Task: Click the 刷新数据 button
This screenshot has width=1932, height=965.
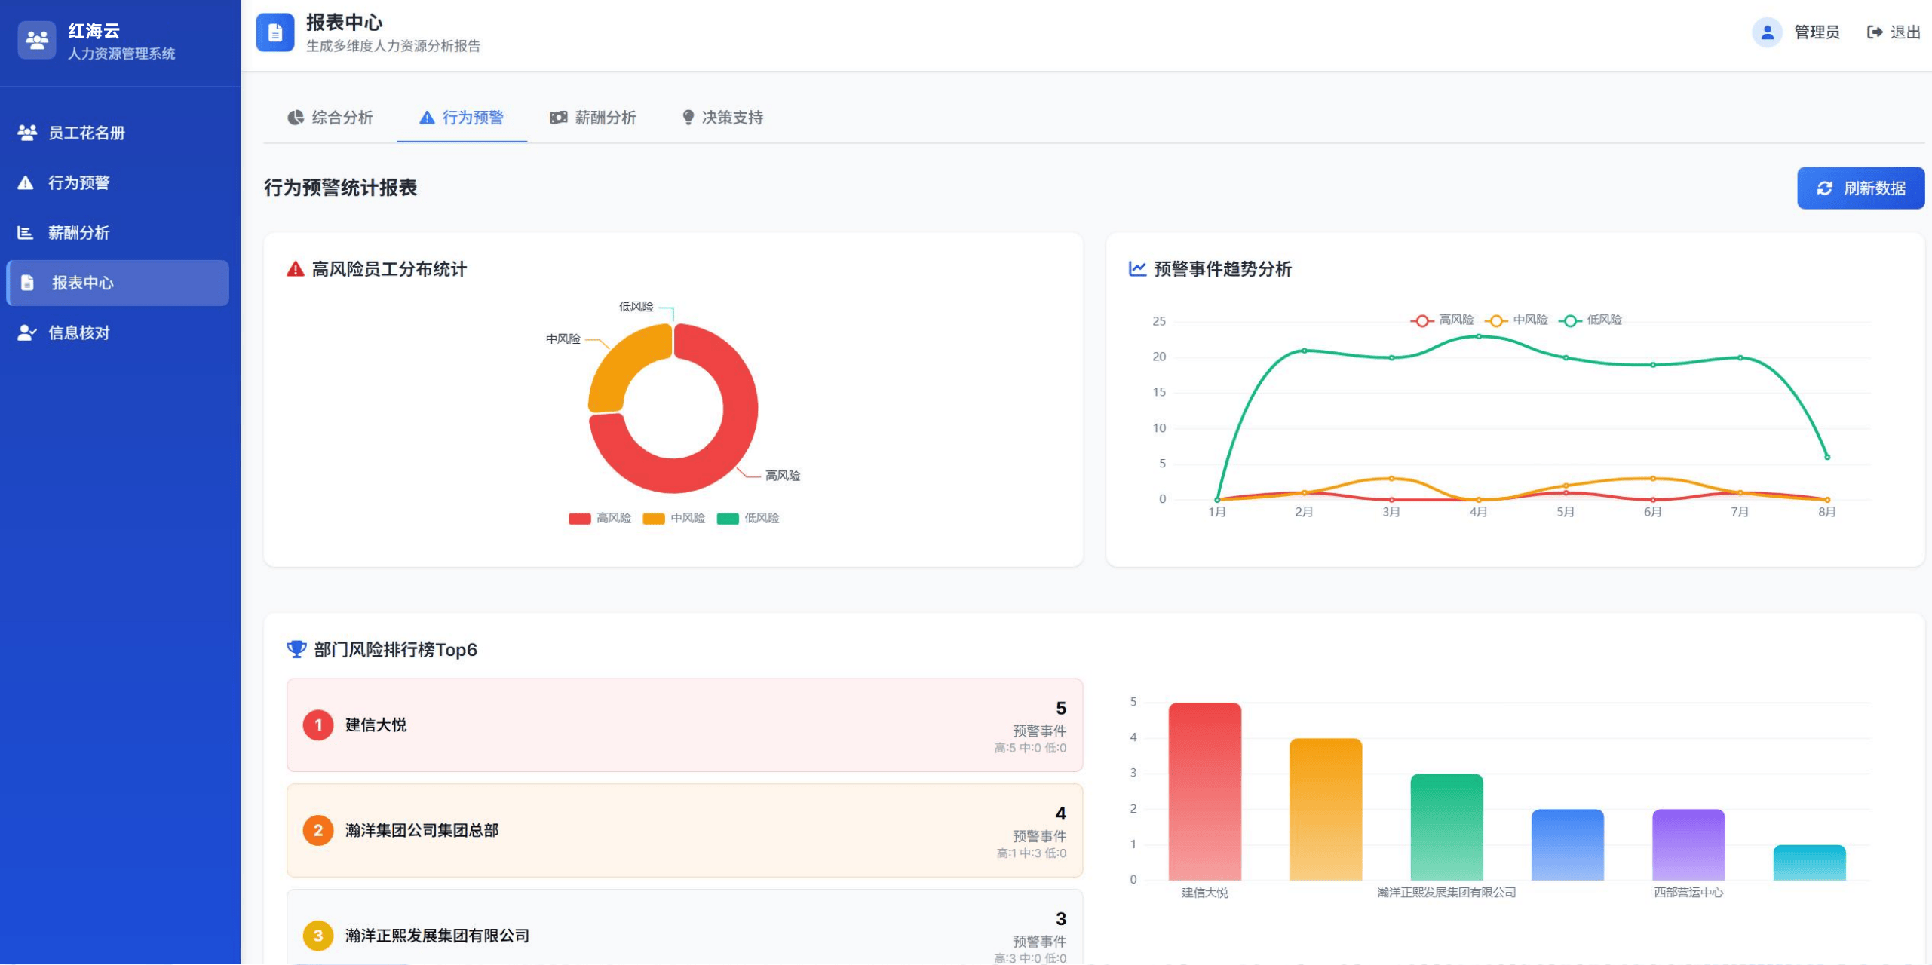Action: tap(1860, 188)
